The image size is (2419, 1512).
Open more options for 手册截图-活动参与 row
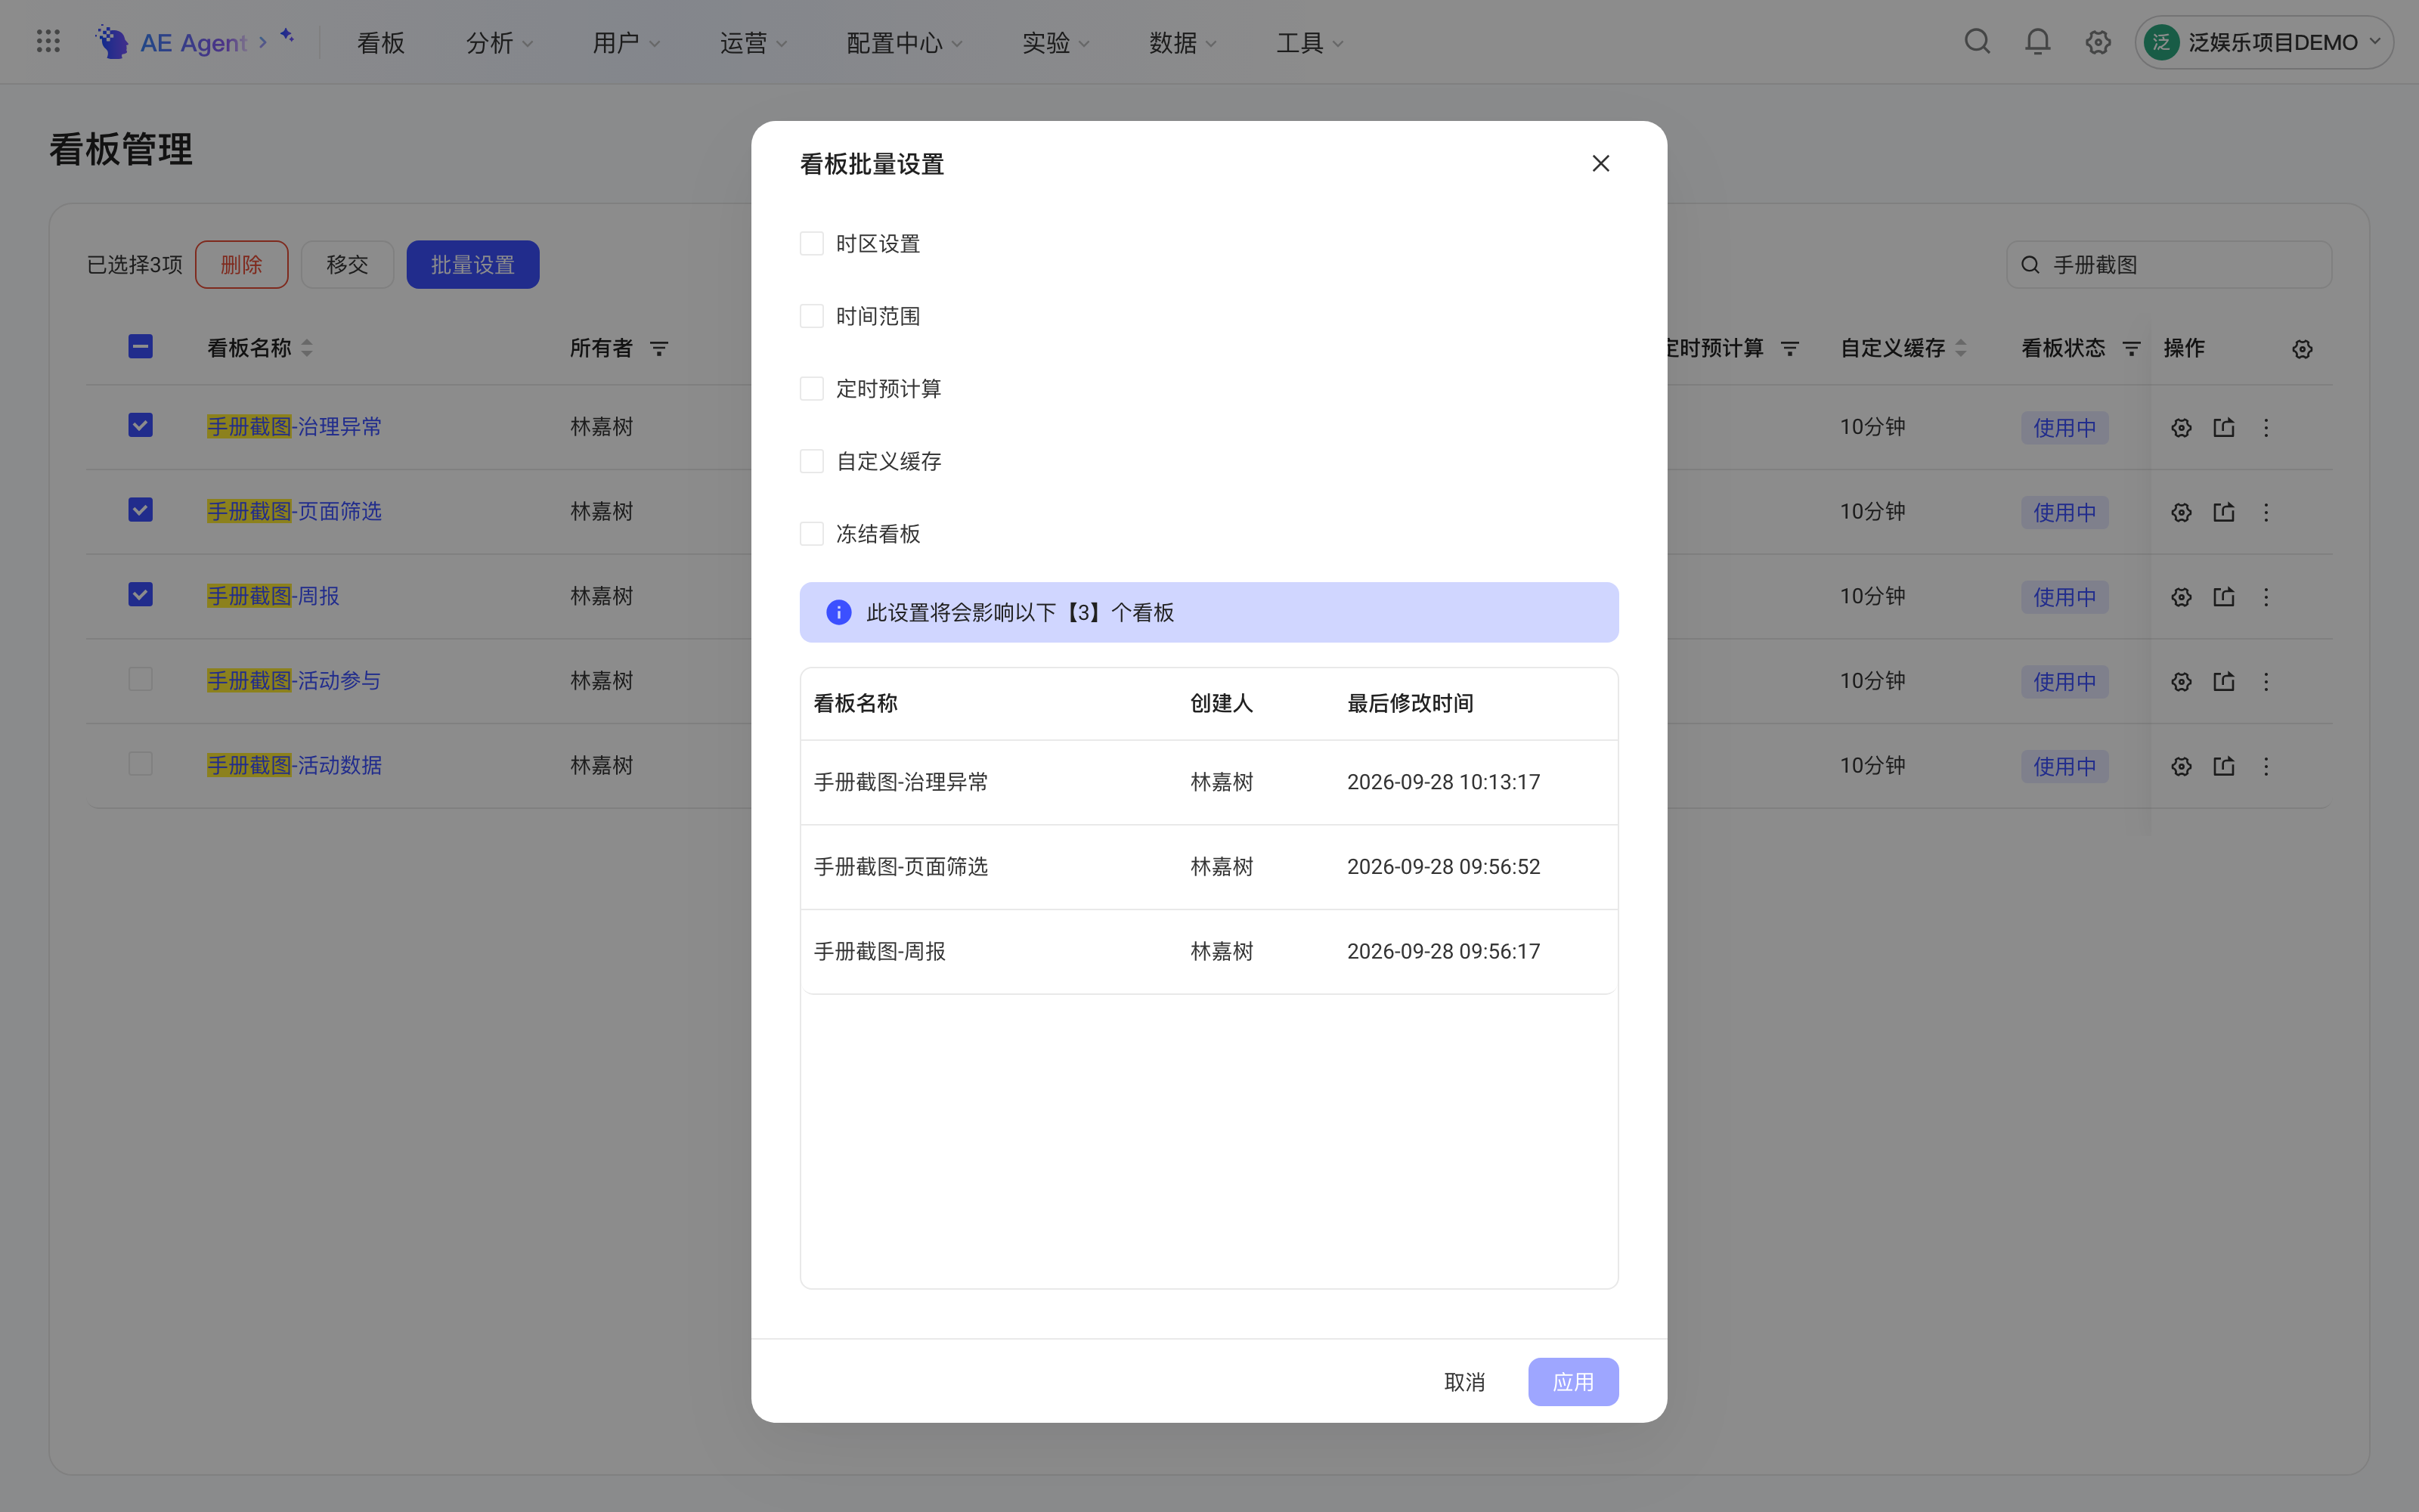point(2266,681)
